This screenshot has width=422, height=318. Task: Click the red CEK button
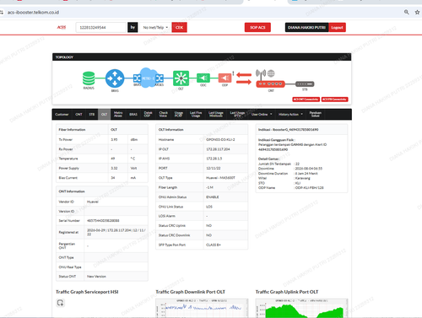pos(179,27)
